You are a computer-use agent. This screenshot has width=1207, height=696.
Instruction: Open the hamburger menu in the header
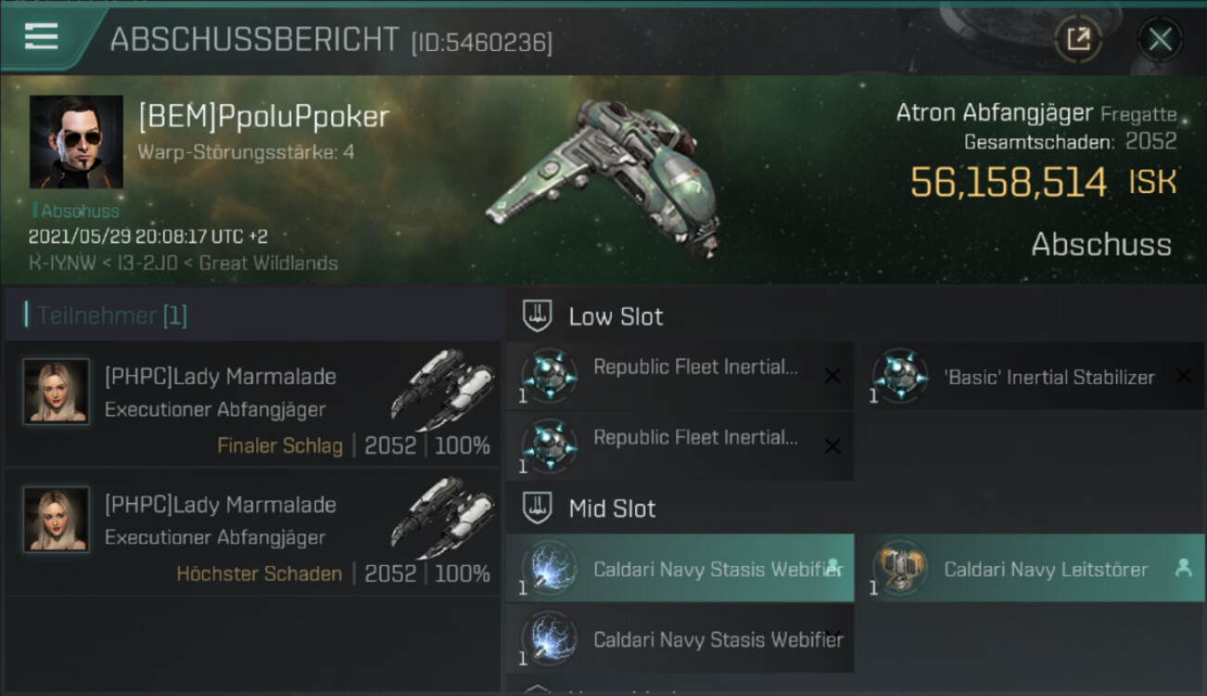pos(41,37)
